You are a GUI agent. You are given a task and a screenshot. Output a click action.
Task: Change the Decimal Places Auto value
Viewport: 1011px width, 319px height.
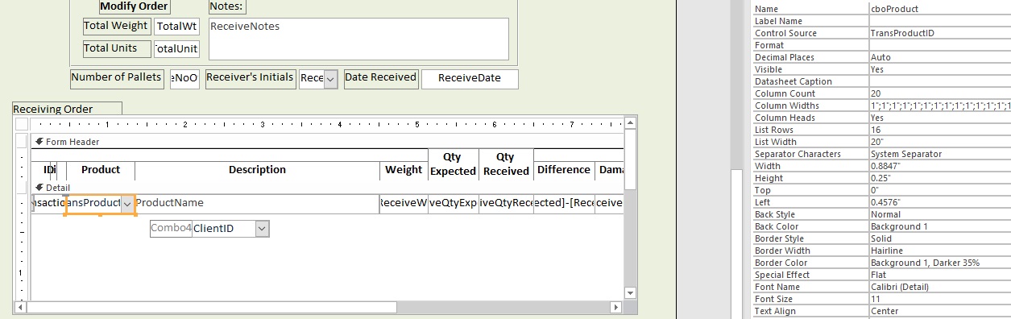940,57
